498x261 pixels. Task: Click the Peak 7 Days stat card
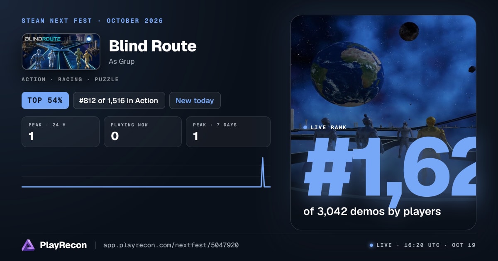[x=228, y=132]
